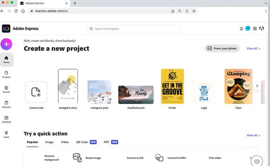
Task: Click the Adobe logo icon in header
Action: click(x=262, y=29)
